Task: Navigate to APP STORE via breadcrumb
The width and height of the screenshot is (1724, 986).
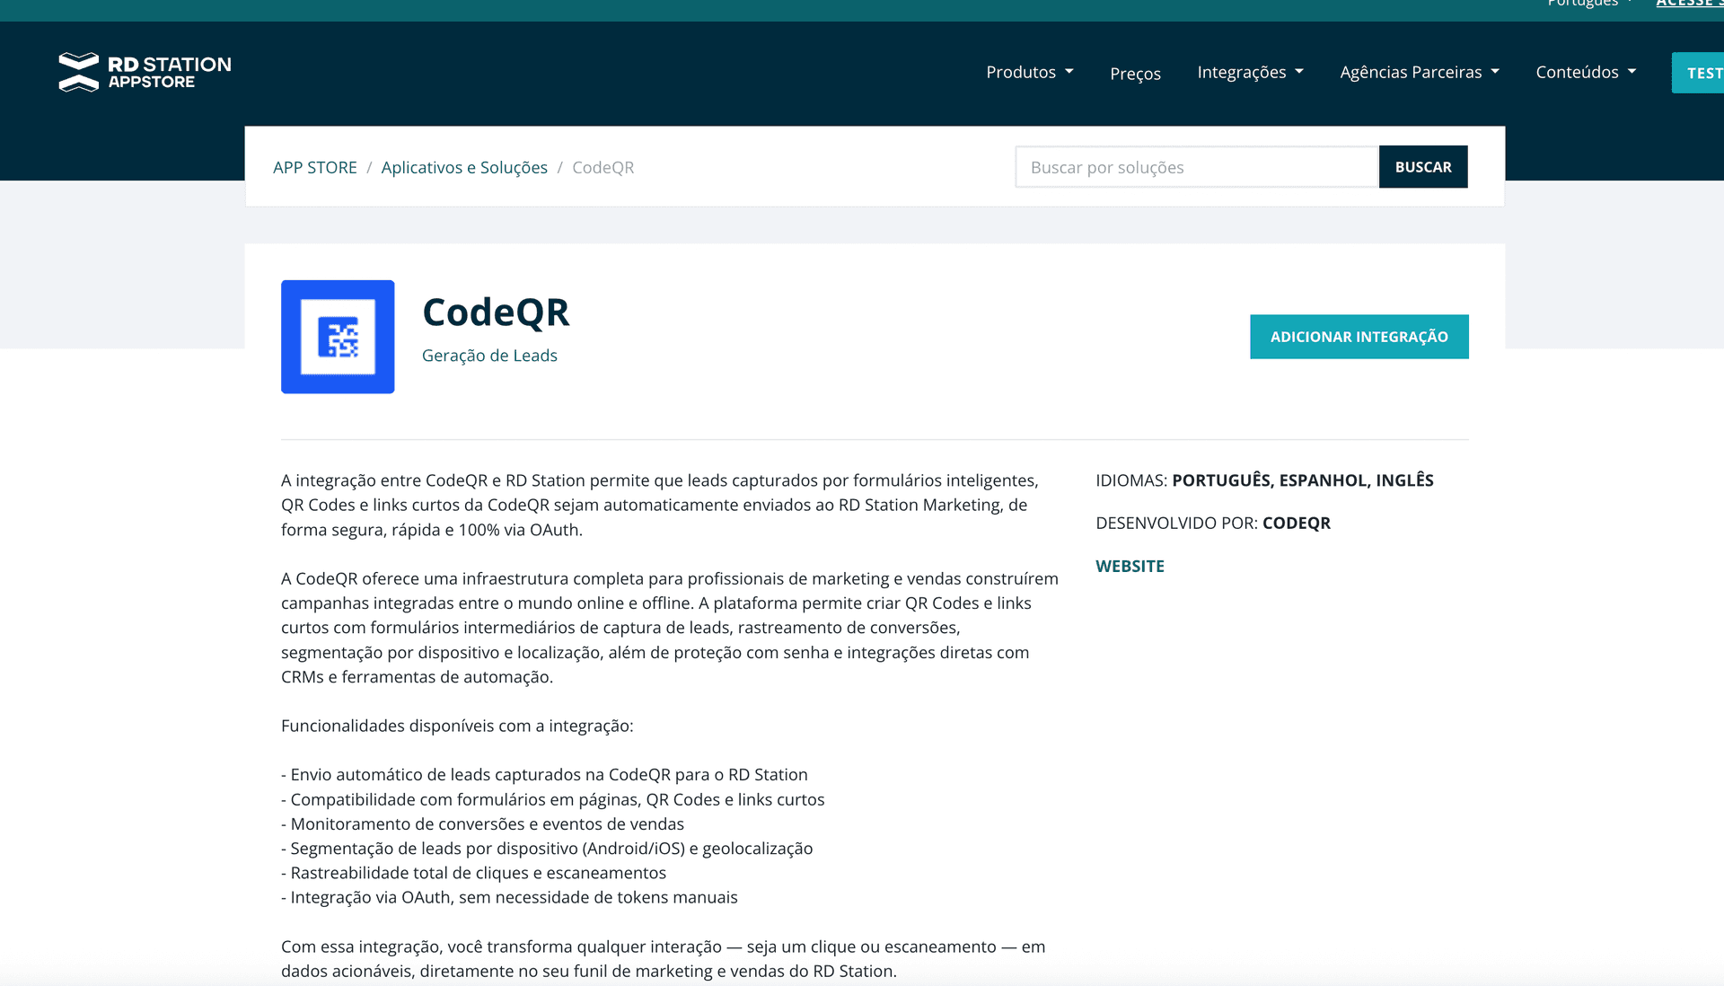Action: pos(314,167)
